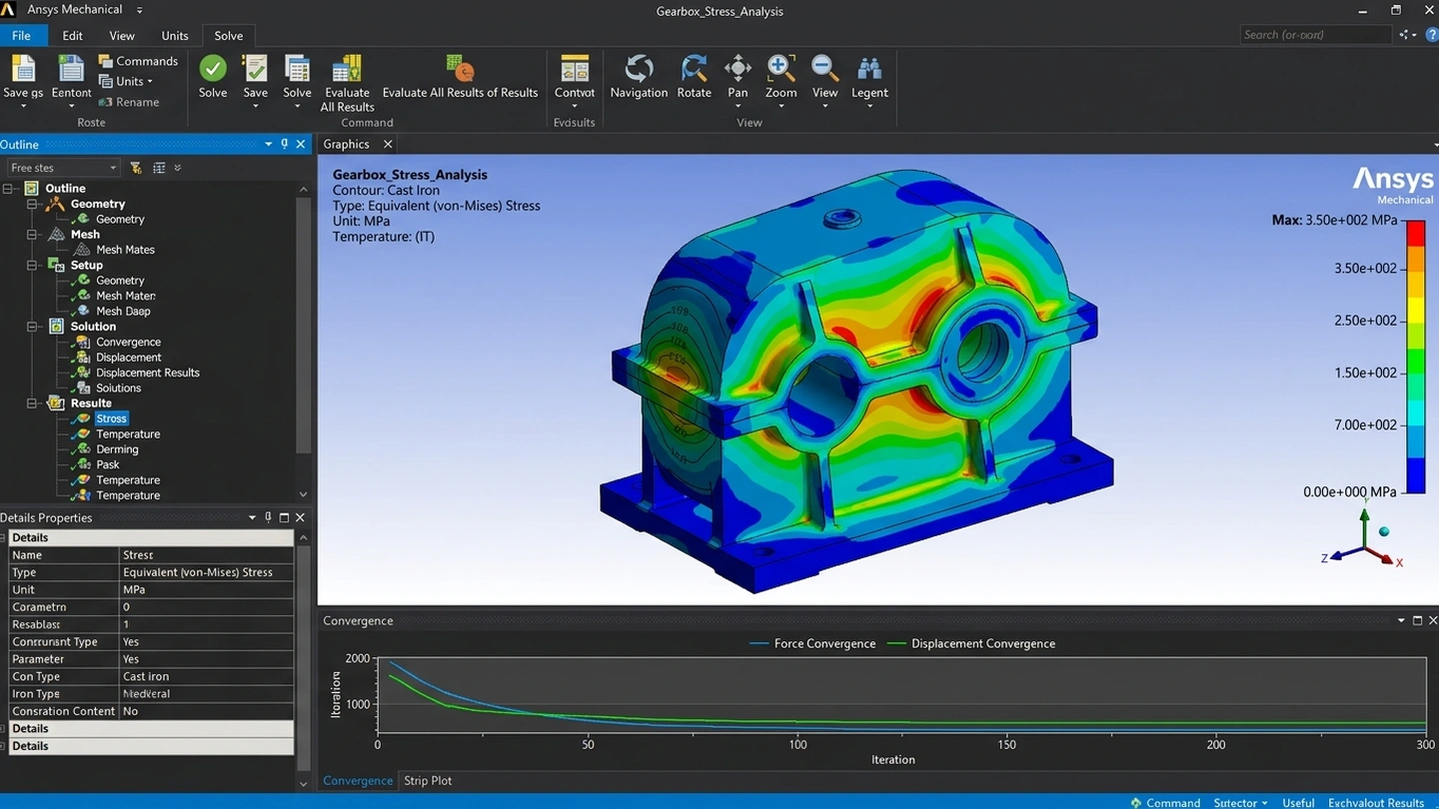This screenshot has width=1439, height=809.
Task: Maximize the Convergence panel
Action: click(x=1417, y=620)
